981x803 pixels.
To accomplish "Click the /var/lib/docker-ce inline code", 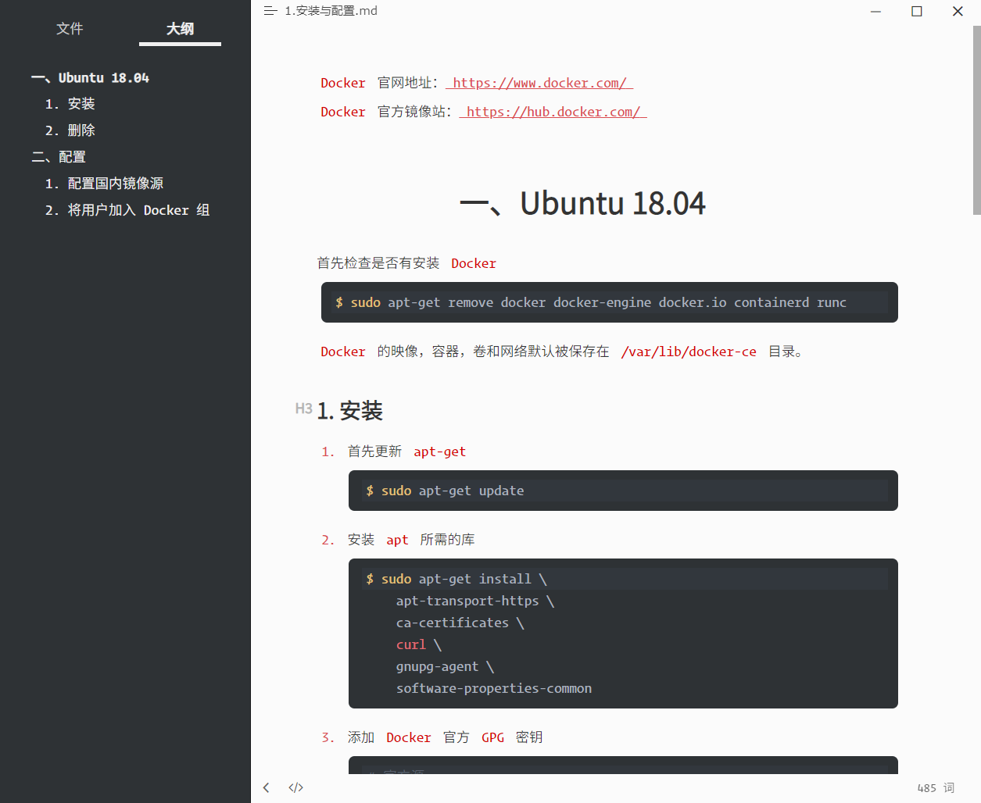I will tap(689, 352).
